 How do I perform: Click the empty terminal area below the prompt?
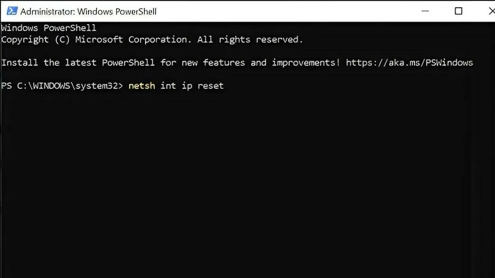tap(247, 185)
